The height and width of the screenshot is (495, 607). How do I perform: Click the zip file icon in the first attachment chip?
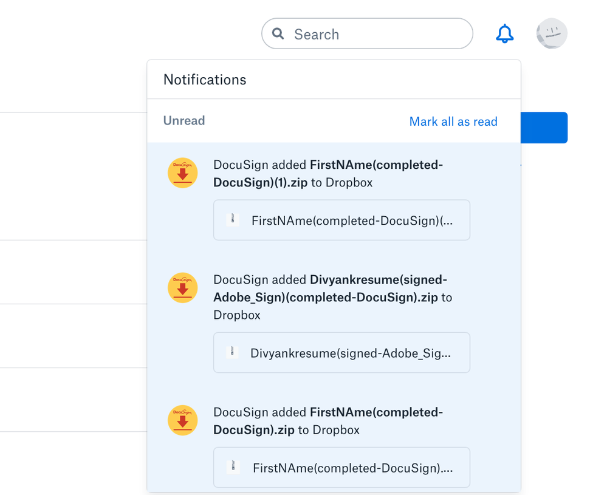[232, 220]
